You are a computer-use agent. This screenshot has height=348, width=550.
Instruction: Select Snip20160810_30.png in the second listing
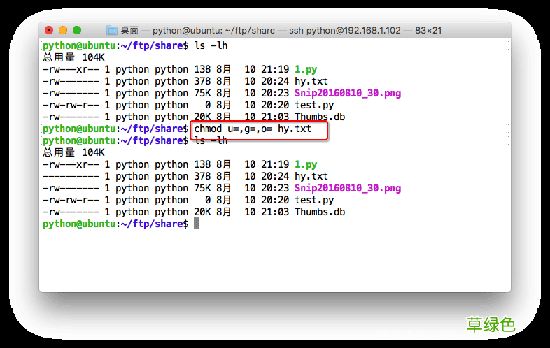pyautogui.click(x=347, y=189)
